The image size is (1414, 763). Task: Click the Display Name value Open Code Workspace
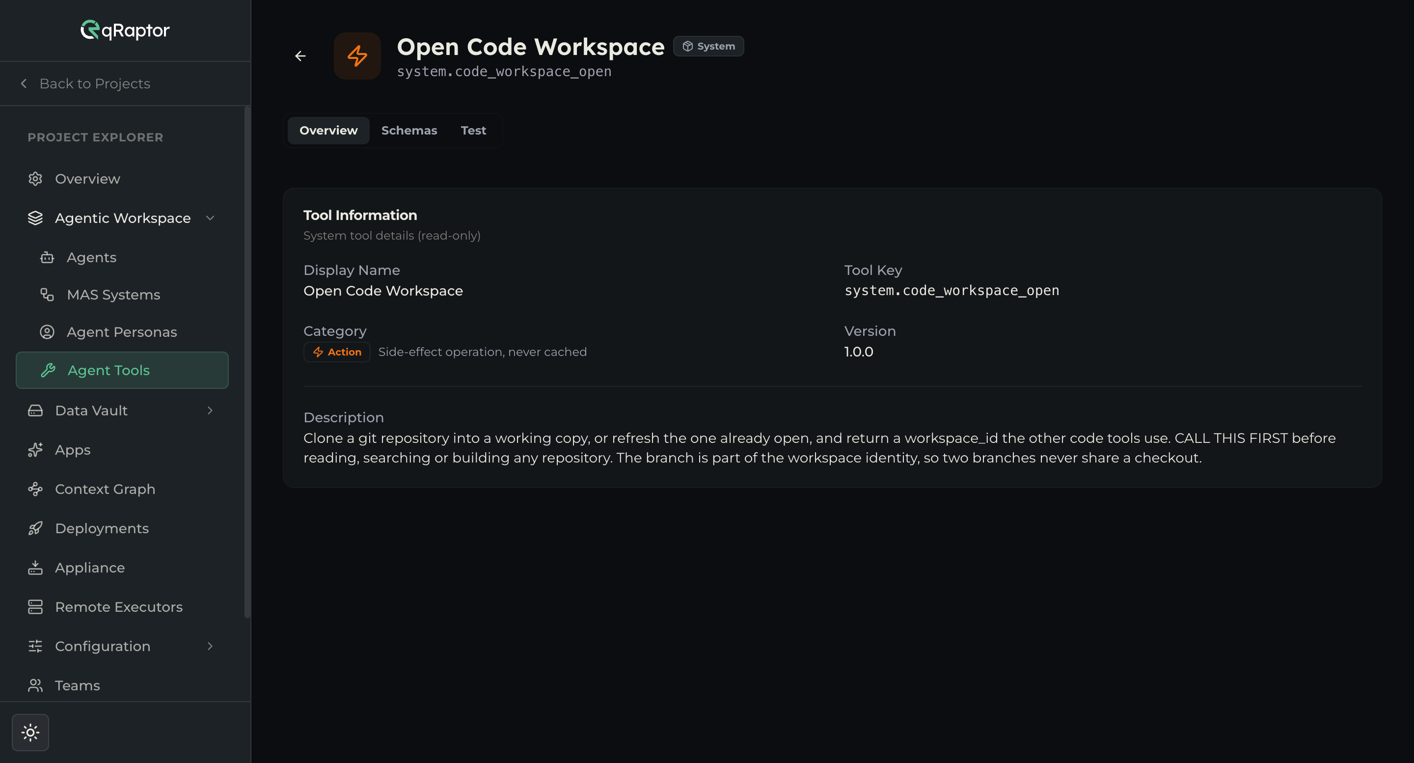(x=383, y=291)
